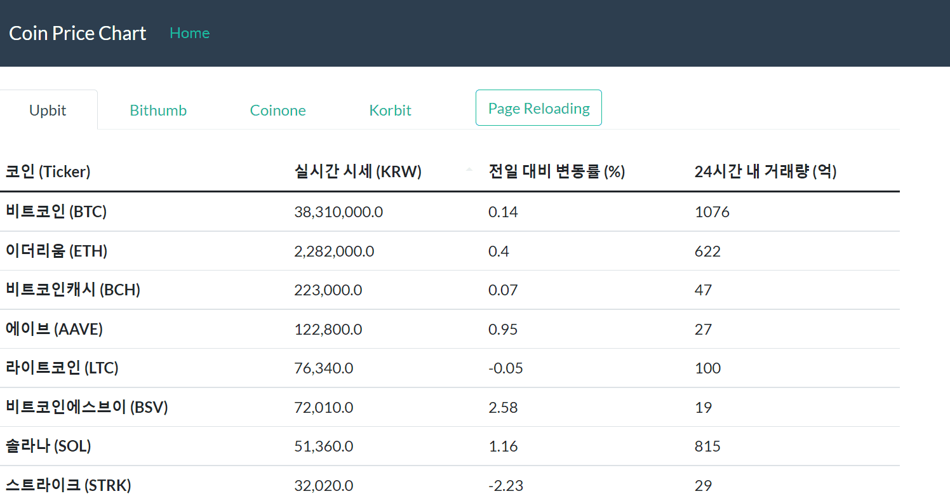
Task: Select the 라이트코인 (LTC) row name
Action: pyautogui.click(x=62, y=368)
